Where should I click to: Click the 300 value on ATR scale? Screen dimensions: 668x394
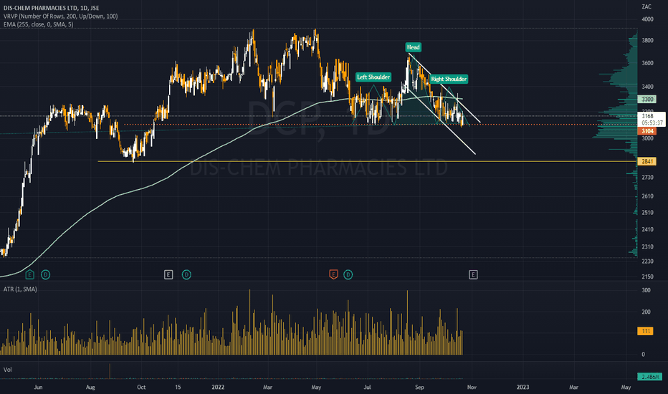coord(646,291)
